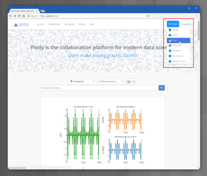Expand the Handpicked filter dropdown

click(x=82, y=82)
